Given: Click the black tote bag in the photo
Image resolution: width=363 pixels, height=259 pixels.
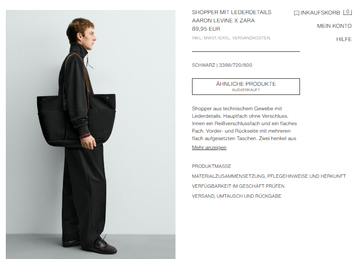Looking at the screenshot, I should click(76, 120).
